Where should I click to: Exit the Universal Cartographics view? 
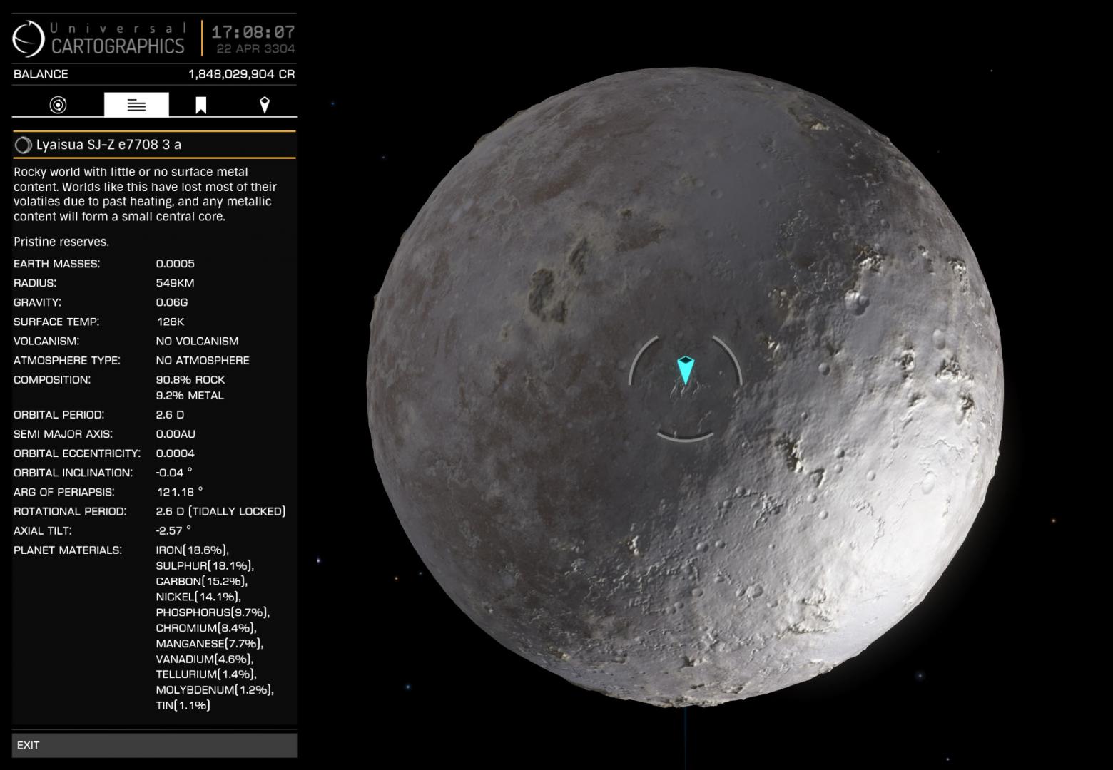point(154,745)
